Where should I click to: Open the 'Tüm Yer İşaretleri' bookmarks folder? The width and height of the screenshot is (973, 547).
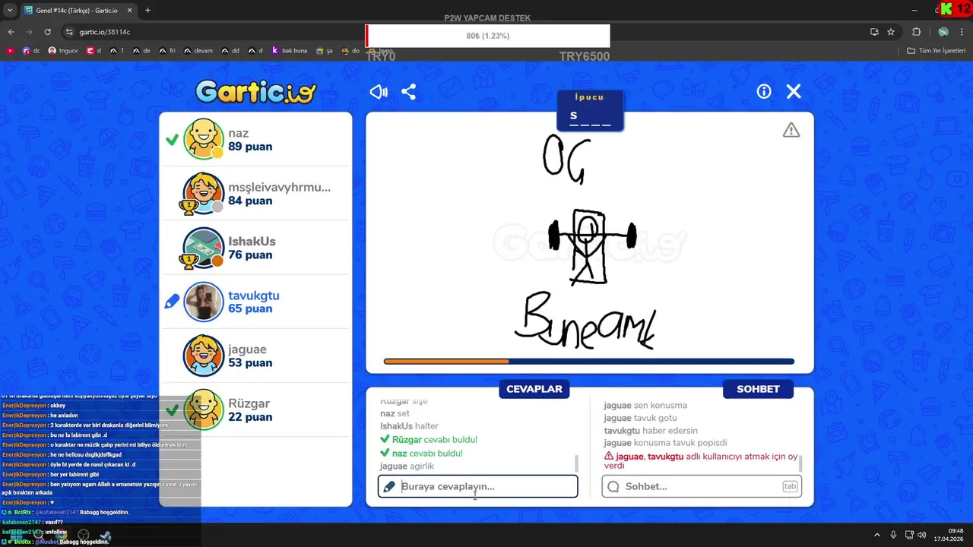click(937, 51)
